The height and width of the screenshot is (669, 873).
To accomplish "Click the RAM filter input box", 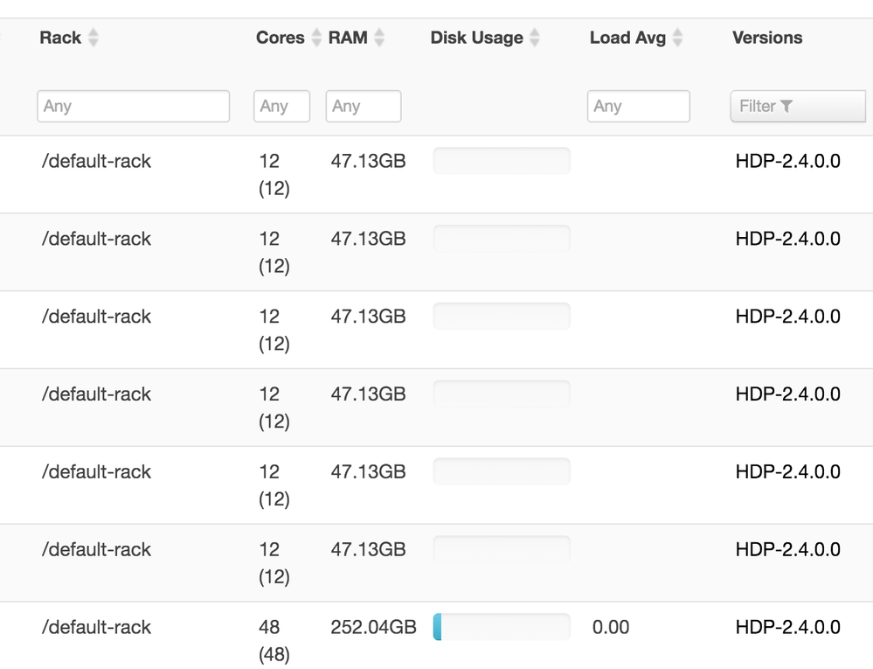I will (363, 106).
